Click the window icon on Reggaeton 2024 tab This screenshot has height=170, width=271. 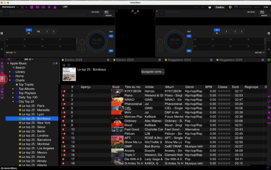tap(211, 60)
